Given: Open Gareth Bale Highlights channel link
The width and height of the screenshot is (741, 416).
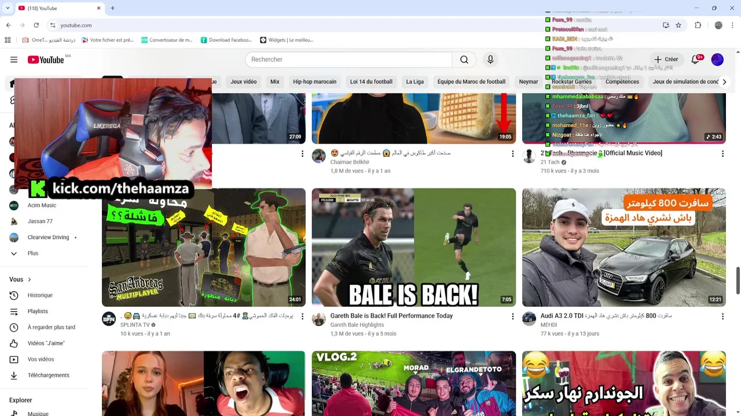Looking at the screenshot, I should point(357,325).
